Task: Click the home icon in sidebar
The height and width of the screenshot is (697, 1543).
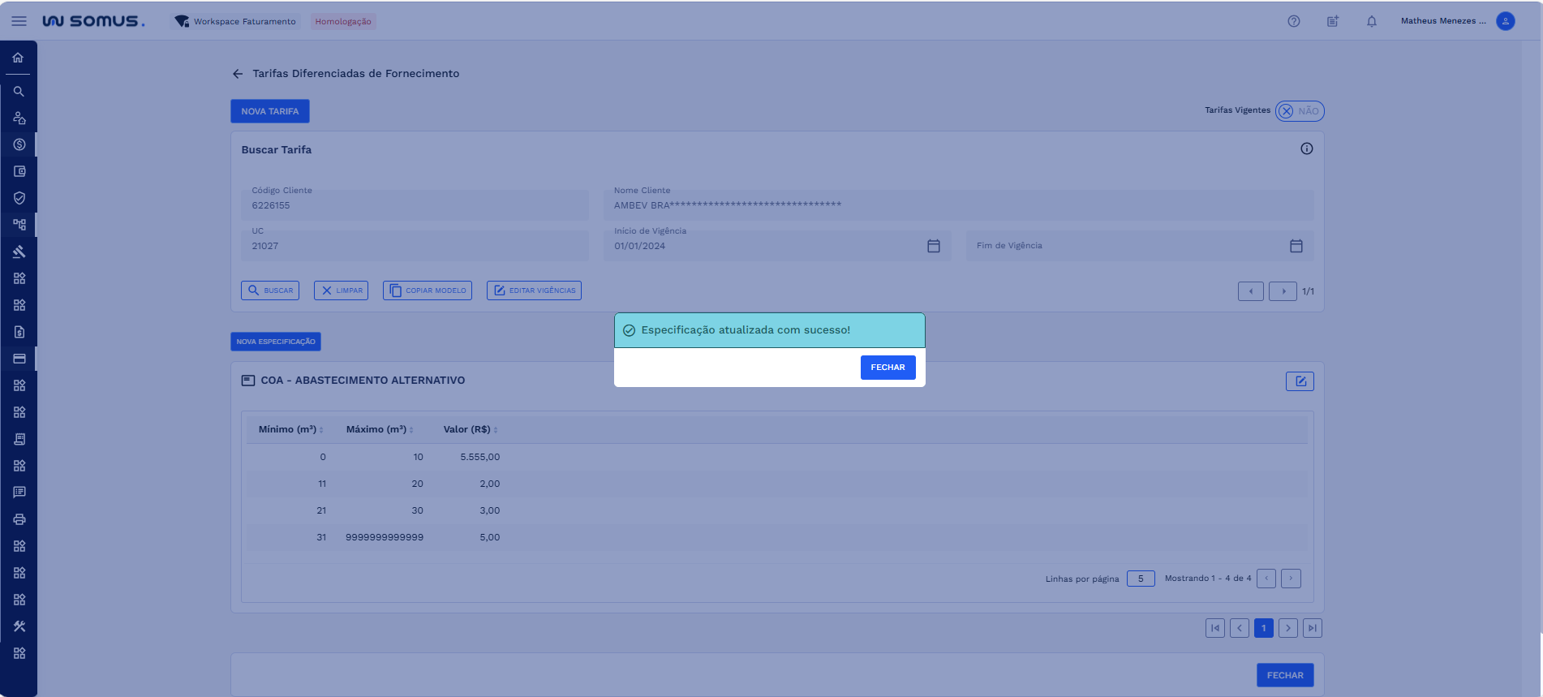Action: tap(18, 58)
